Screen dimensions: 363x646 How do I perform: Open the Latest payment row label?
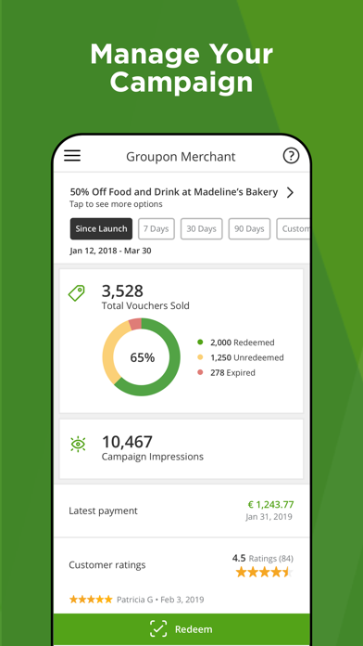point(103,510)
